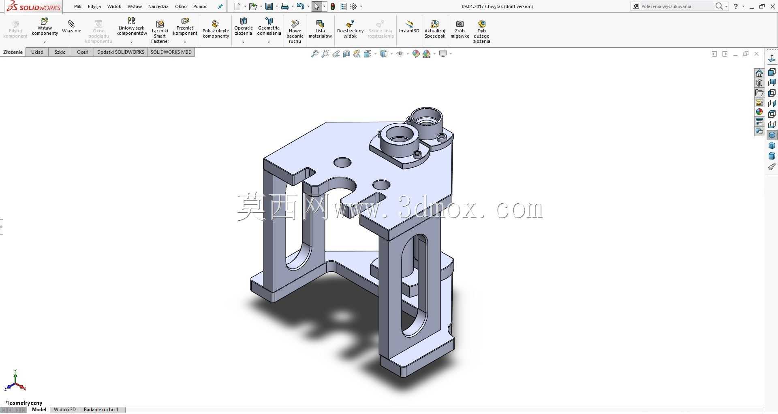Click Zoom to Area magnifier
This screenshot has width=778, height=414.
(x=325, y=54)
